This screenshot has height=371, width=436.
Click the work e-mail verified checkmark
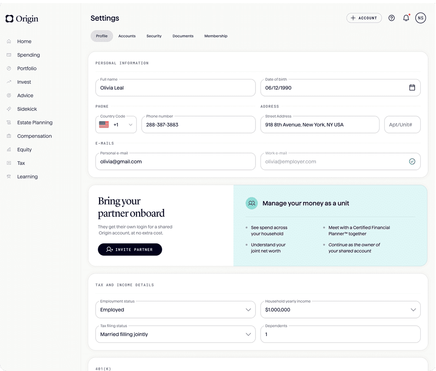tap(412, 162)
